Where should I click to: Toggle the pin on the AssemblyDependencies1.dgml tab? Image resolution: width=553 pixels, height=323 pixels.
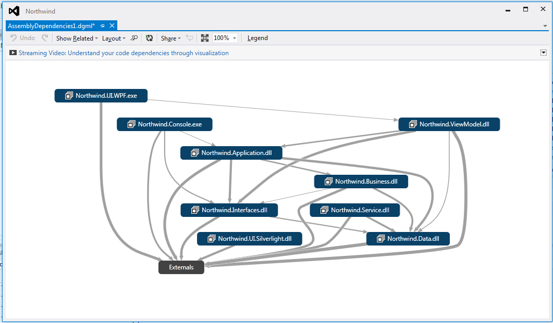103,24
